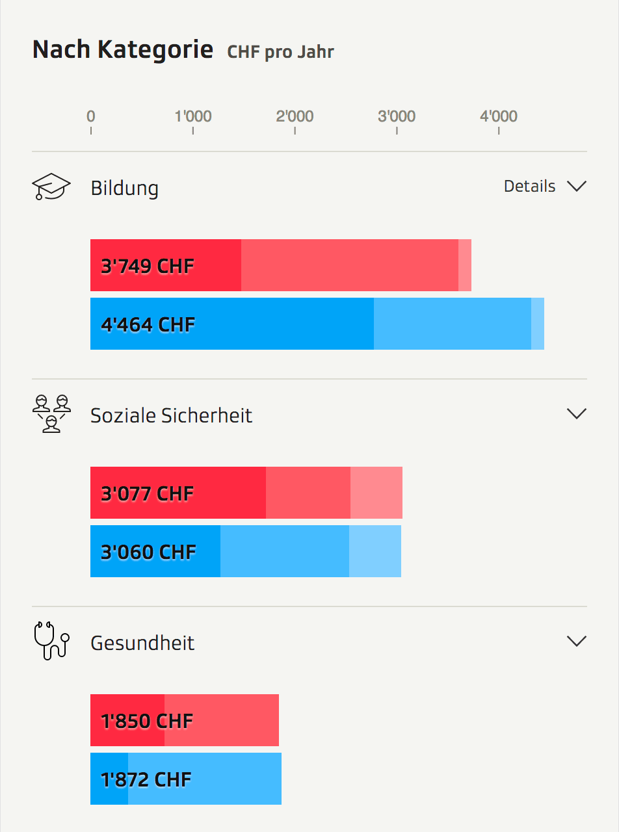
Task: Expand the Soziale Sicherheit chevron
Action: [x=577, y=413]
